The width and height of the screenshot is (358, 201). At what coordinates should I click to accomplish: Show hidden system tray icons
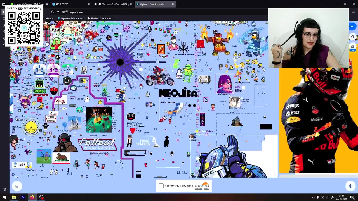click(x=313, y=197)
